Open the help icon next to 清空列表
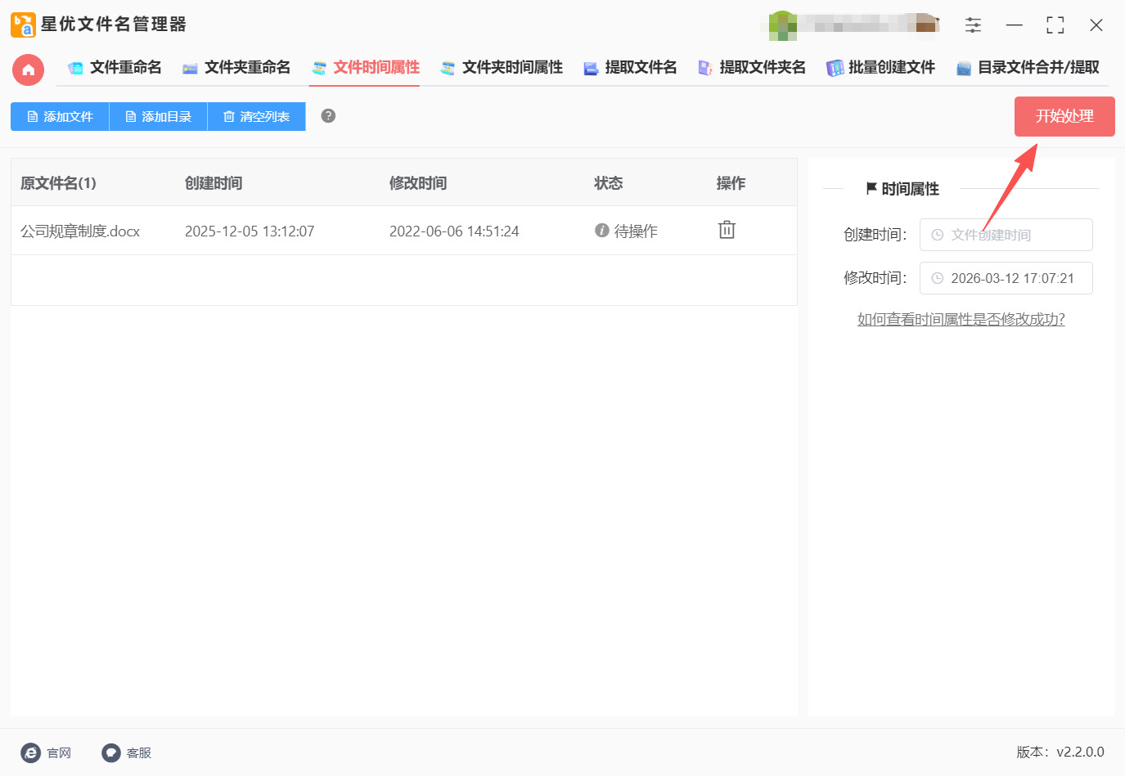Screen dimensions: 1125x777 coord(327,116)
